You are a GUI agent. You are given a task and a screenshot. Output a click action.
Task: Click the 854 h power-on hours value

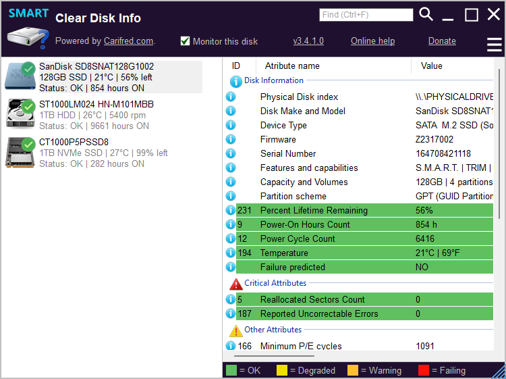(426, 224)
